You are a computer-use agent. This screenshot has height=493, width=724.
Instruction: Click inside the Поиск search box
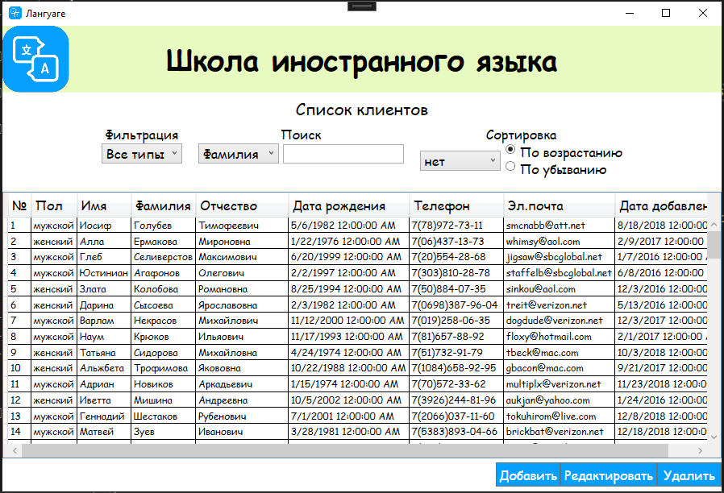pyautogui.click(x=342, y=153)
